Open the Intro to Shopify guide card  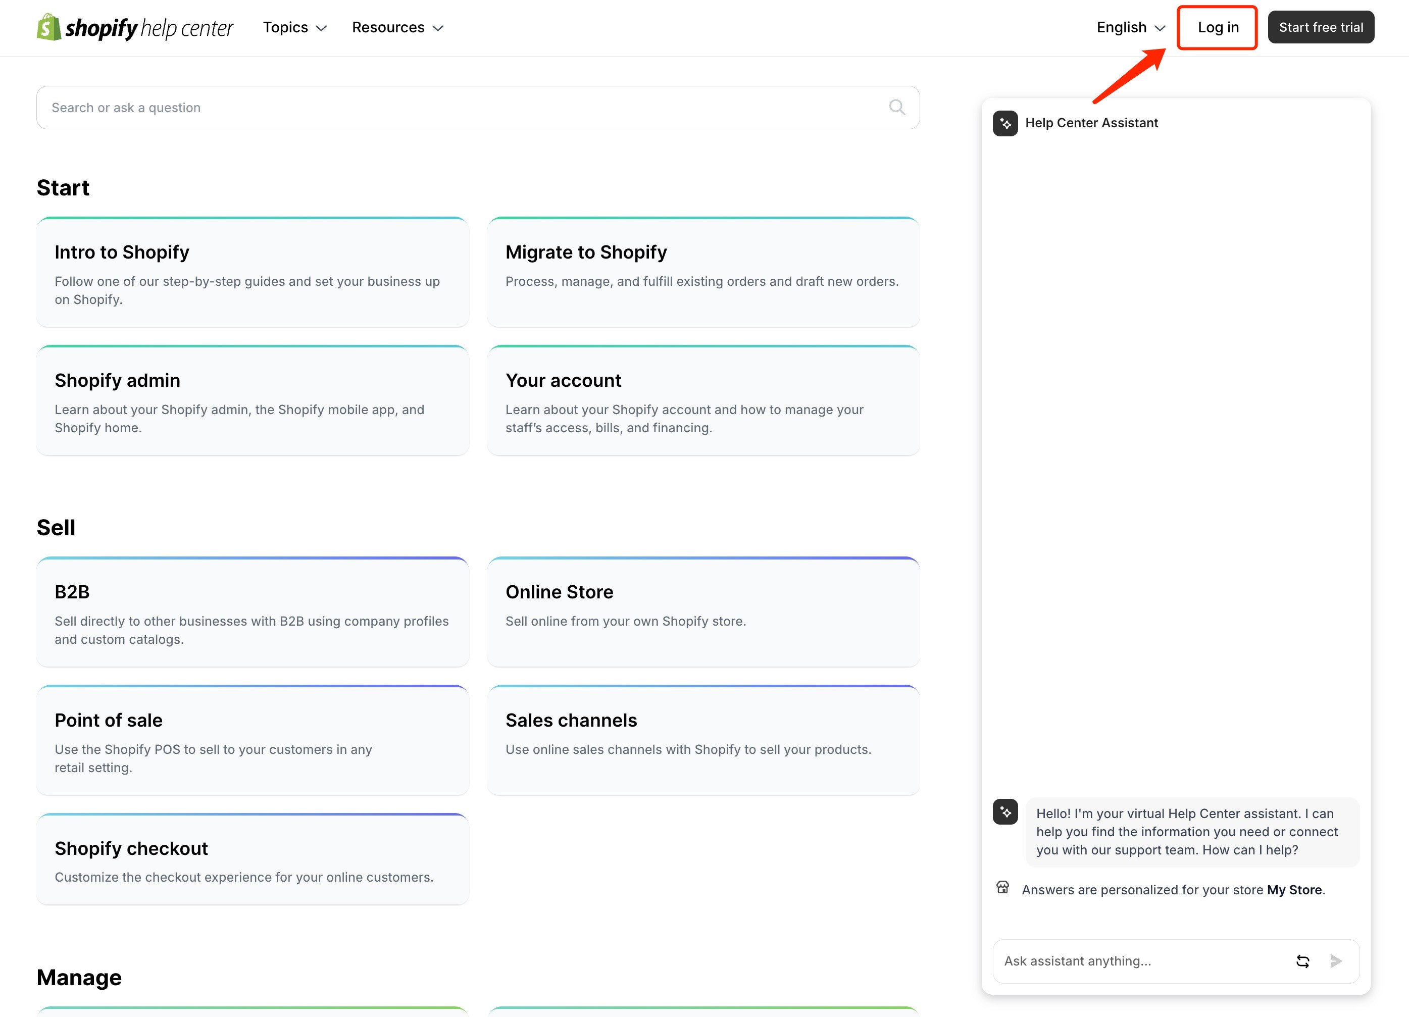[x=252, y=272]
